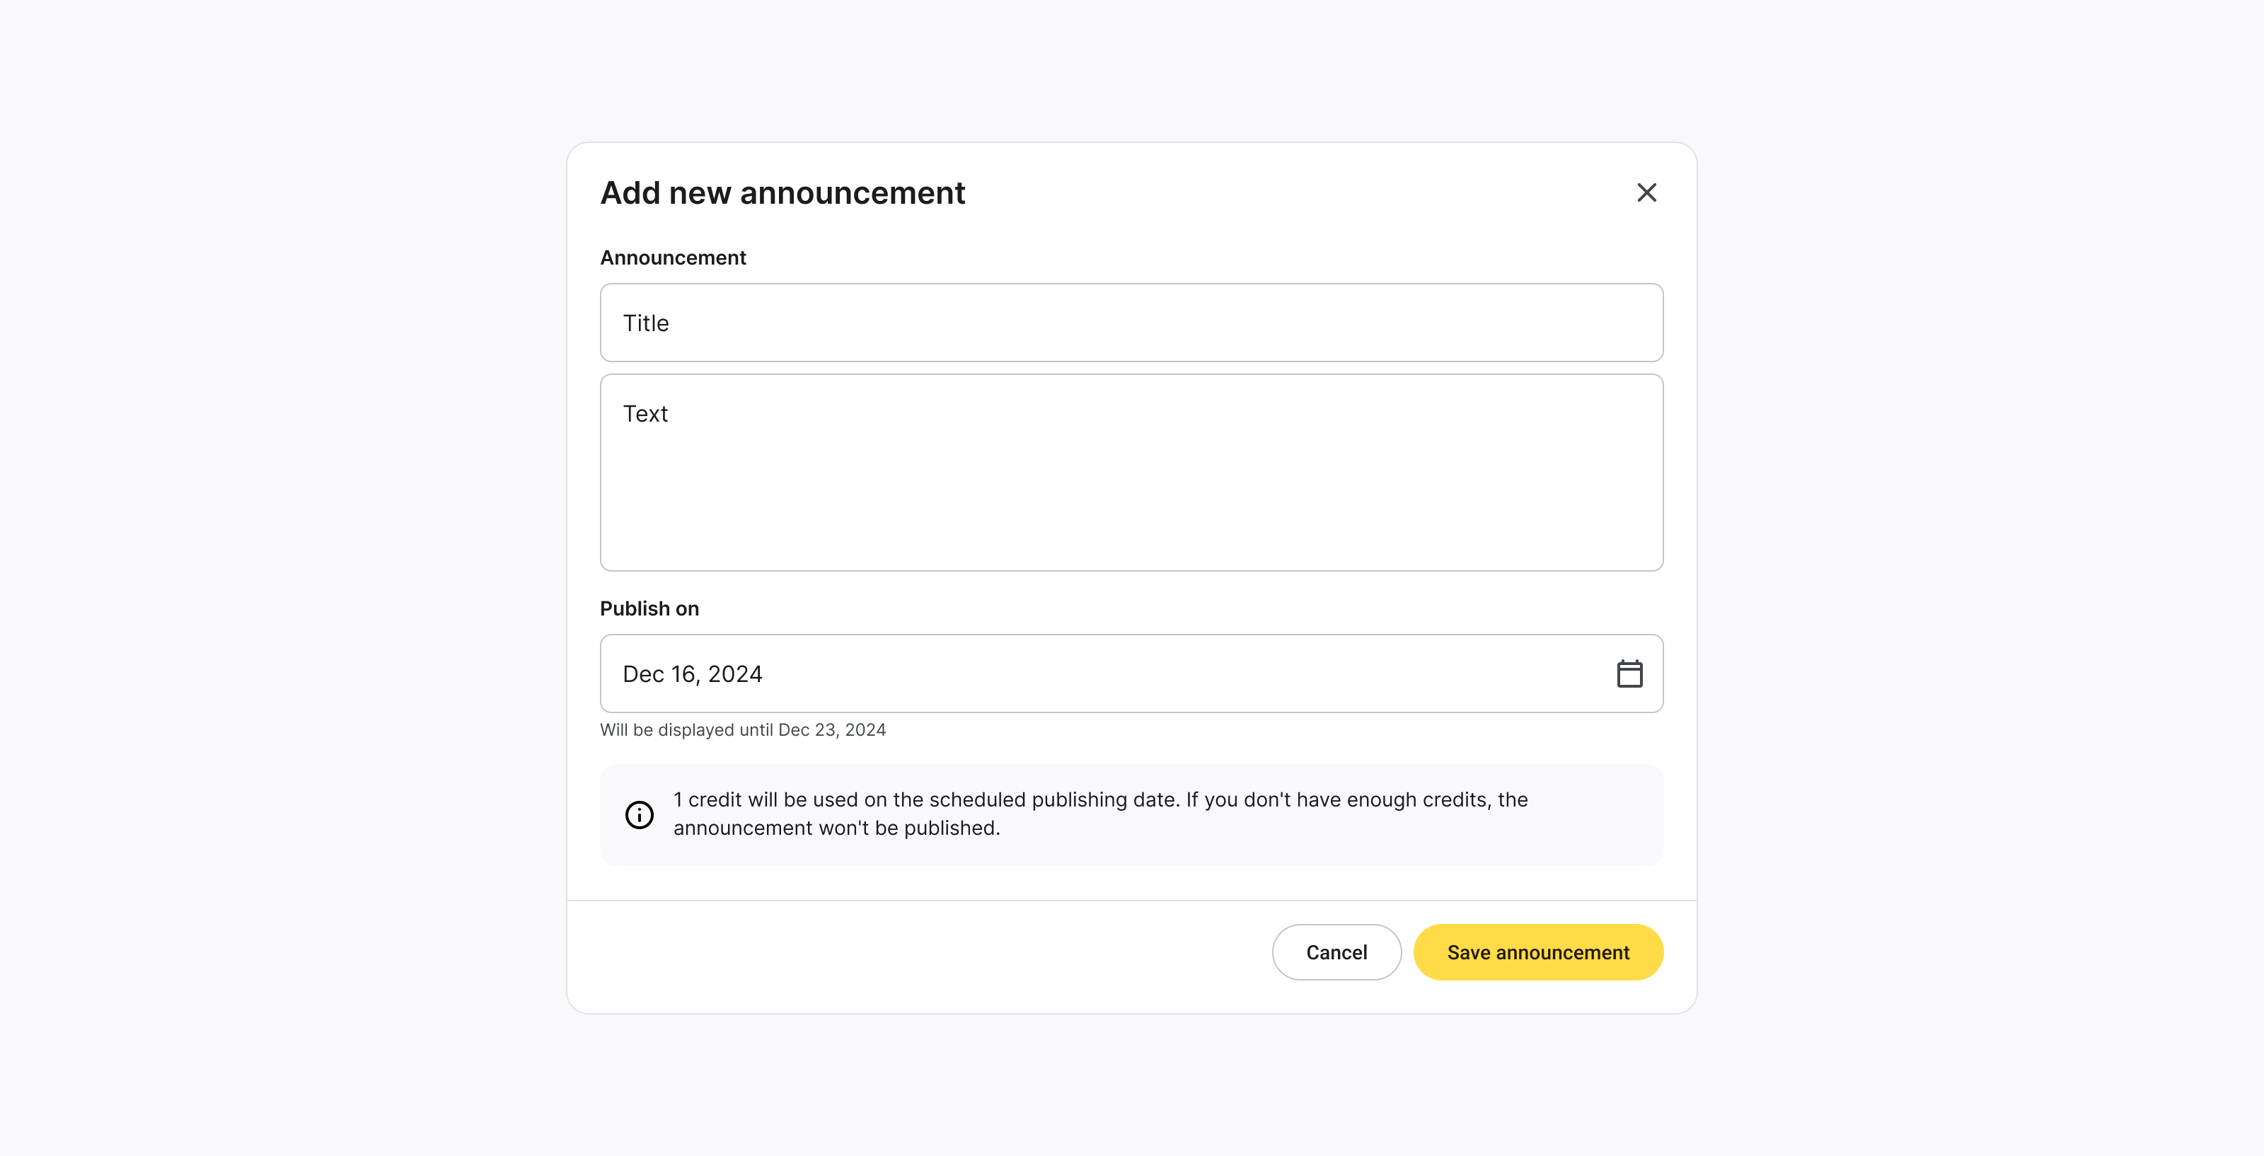Click the Add new announcement heading
This screenshot has height=1156, width=2264.
782,192
